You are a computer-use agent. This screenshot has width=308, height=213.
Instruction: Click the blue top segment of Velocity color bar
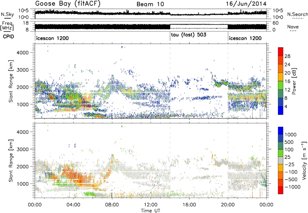point(281,131)
